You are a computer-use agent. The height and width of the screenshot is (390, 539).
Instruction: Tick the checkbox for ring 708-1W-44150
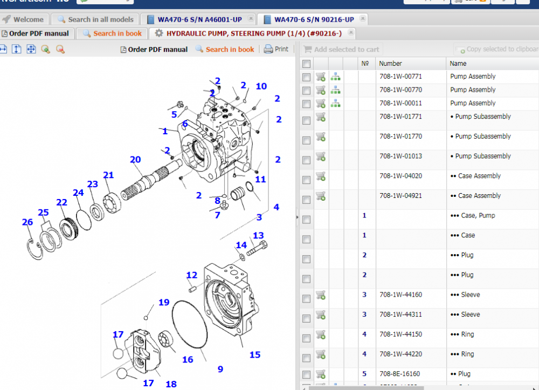[x=306, y=338]
